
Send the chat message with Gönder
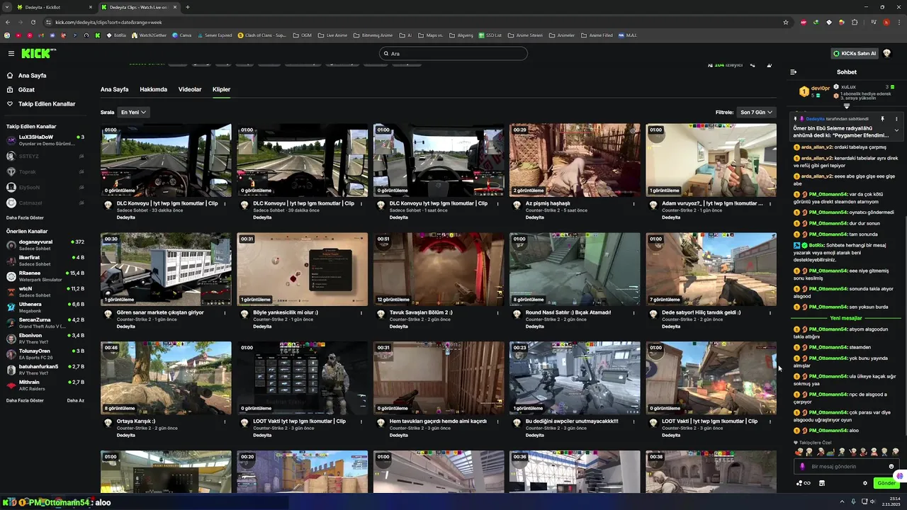(886, 483)
